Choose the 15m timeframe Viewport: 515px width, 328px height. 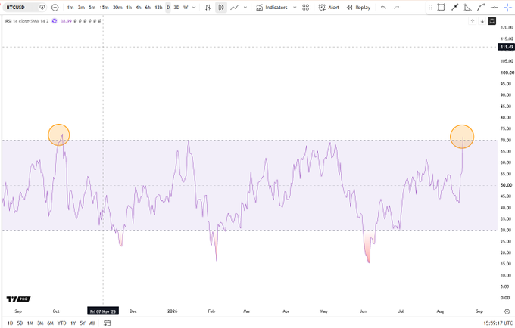(104, 8)
